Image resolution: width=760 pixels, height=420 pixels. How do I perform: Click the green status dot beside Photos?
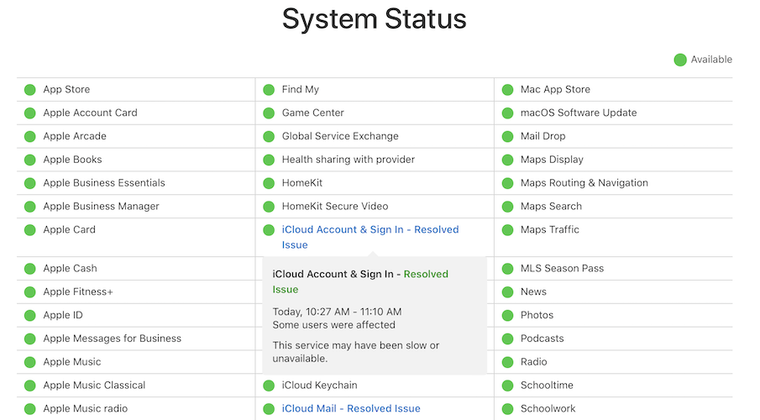coord(507,315)
